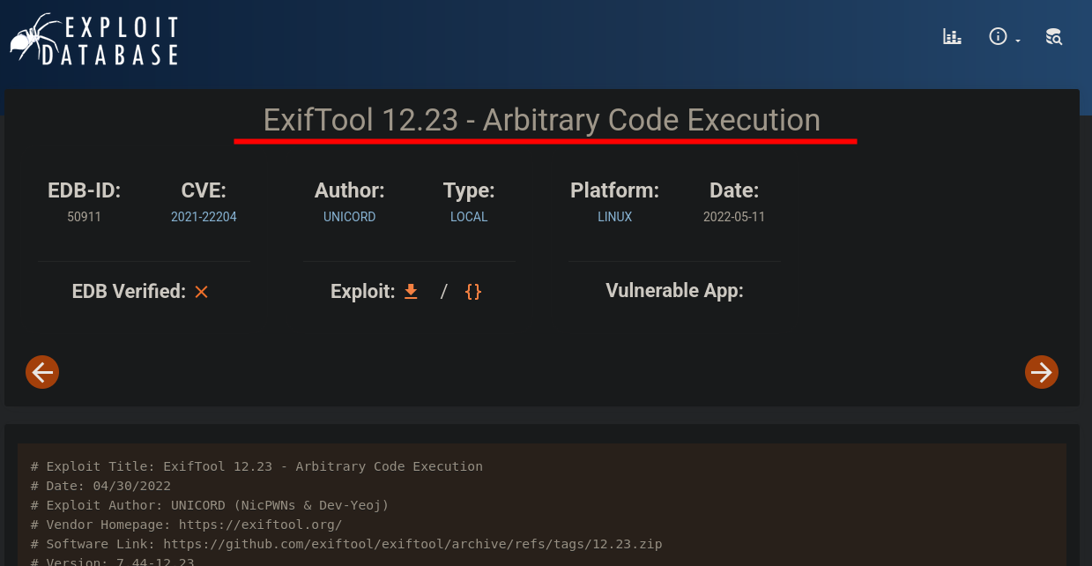Download the exploit file

pos(411,292)
